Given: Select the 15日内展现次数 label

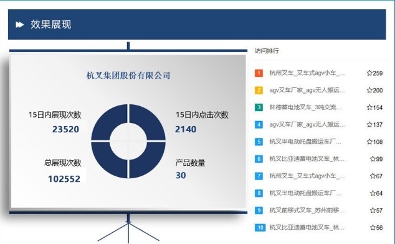Looking at the screenshot, I should coord(55,115).
